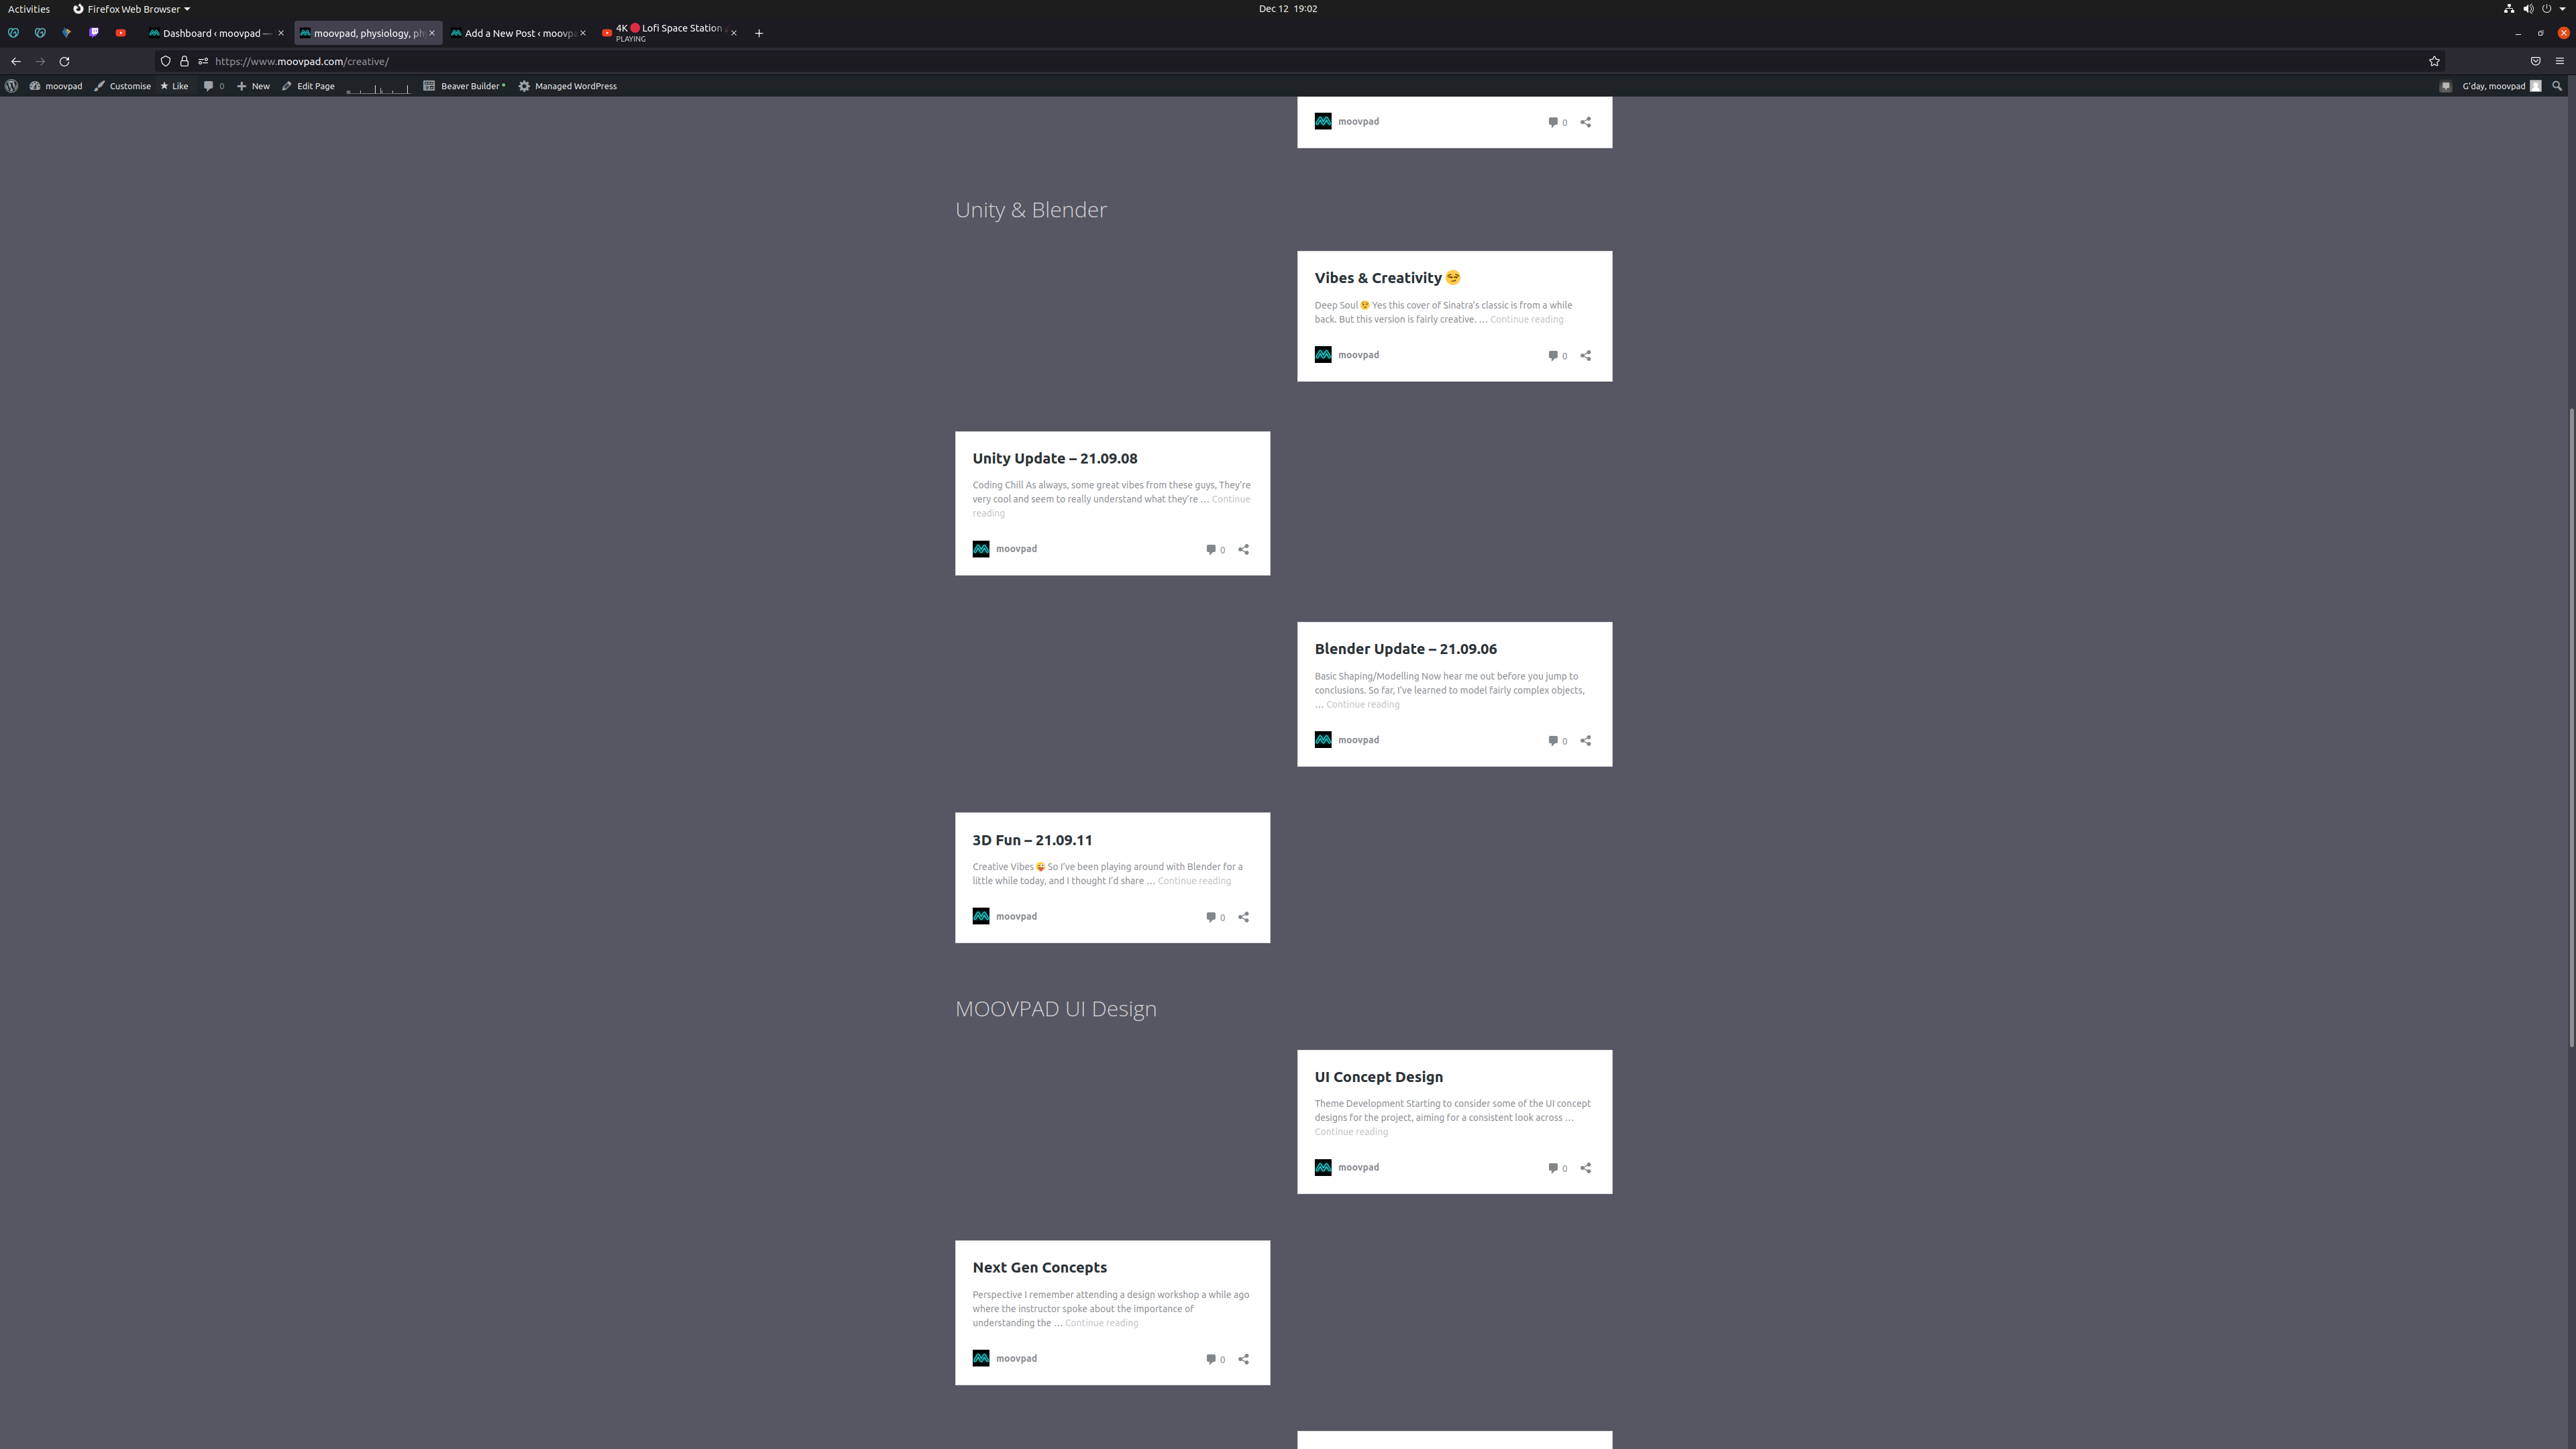Click the Unity & Blender section heading
The width and height of the screenshot is (2576, 1449).
pyautogui.click(x=1032, y=209)
